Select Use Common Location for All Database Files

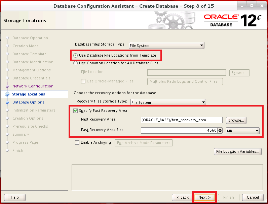(x=75, y=63)
